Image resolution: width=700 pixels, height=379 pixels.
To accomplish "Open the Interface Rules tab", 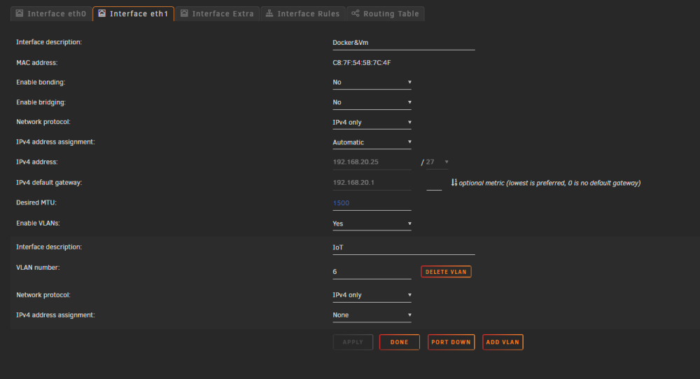I will coord(302,14).
